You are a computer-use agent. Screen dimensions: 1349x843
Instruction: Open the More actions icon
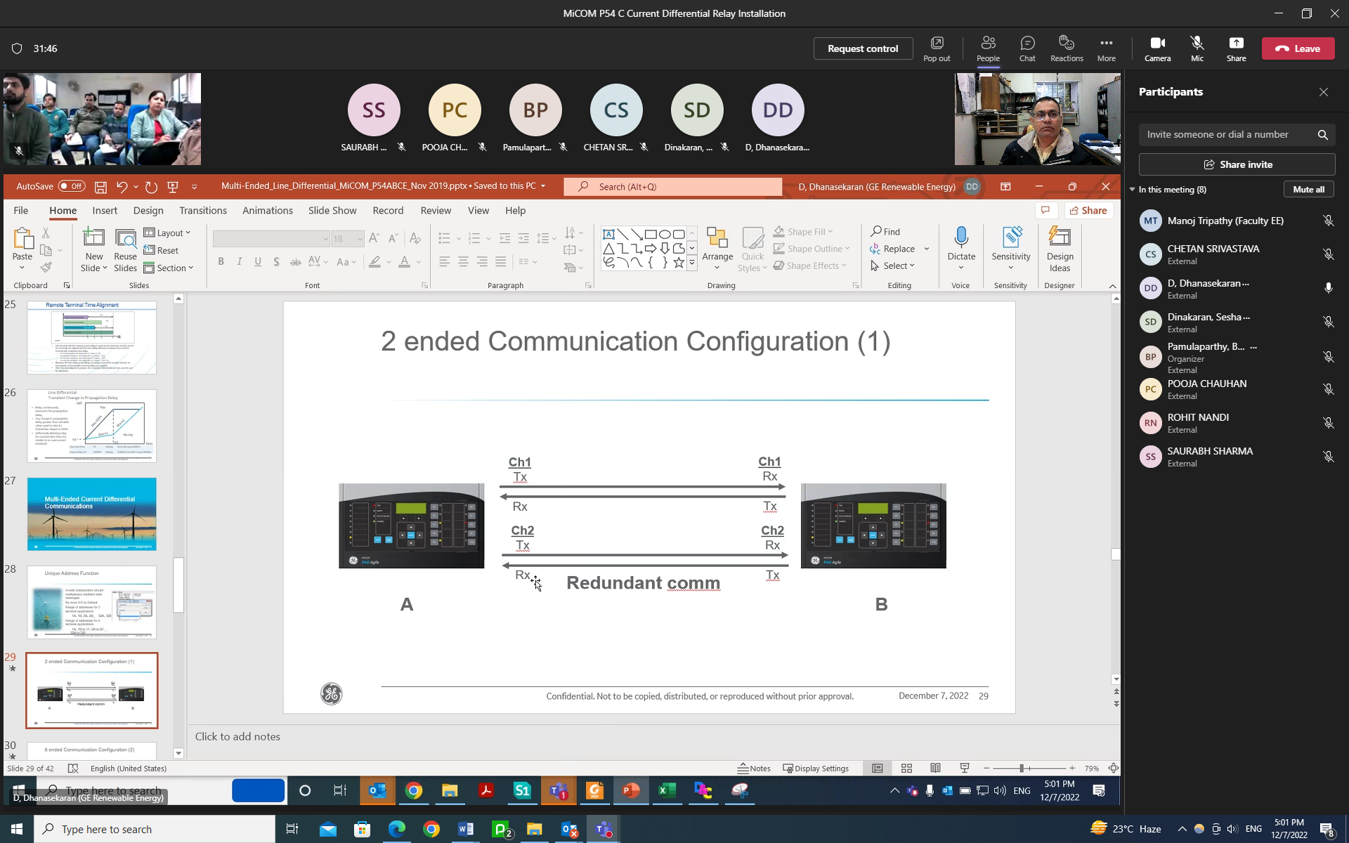1106,48
